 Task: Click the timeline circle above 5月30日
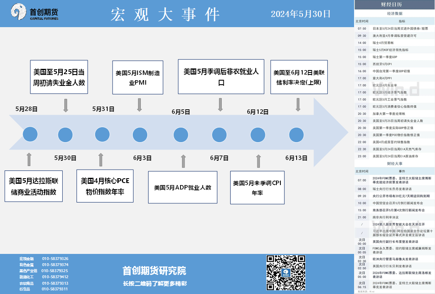coord(65,135)
